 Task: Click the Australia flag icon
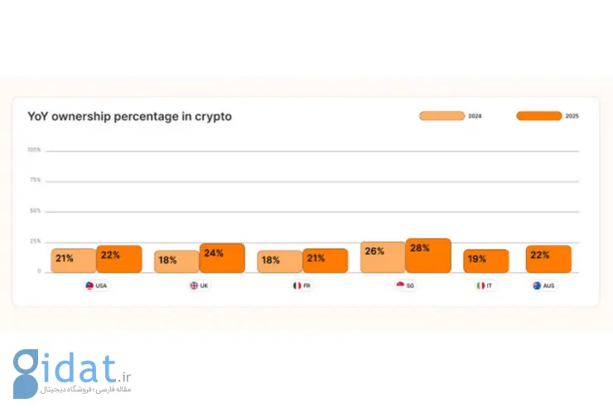537,286
